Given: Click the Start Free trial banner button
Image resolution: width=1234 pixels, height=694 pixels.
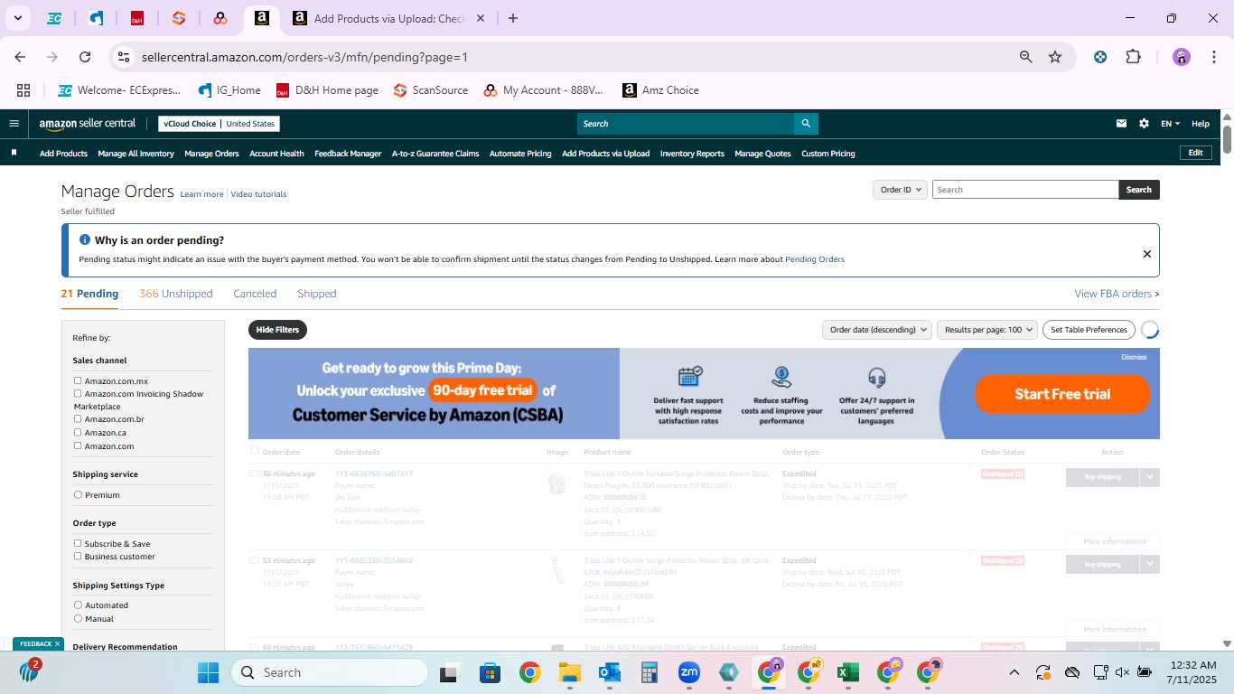Looking at the screenshot, I should 1062,394.
